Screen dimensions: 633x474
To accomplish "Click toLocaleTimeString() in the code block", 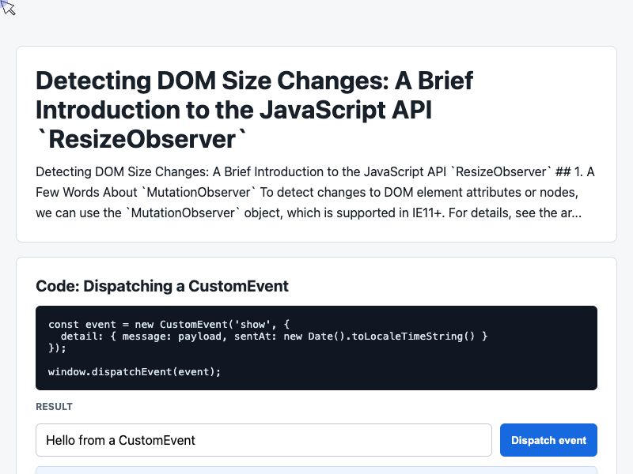I will click(x=413, y=337).
